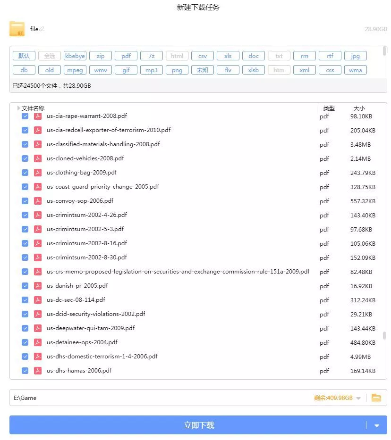The image size is (391, 440).
Task: Click PDF icon for us-cloned-vehicles-2008.pdf
Action: point(38,158)
